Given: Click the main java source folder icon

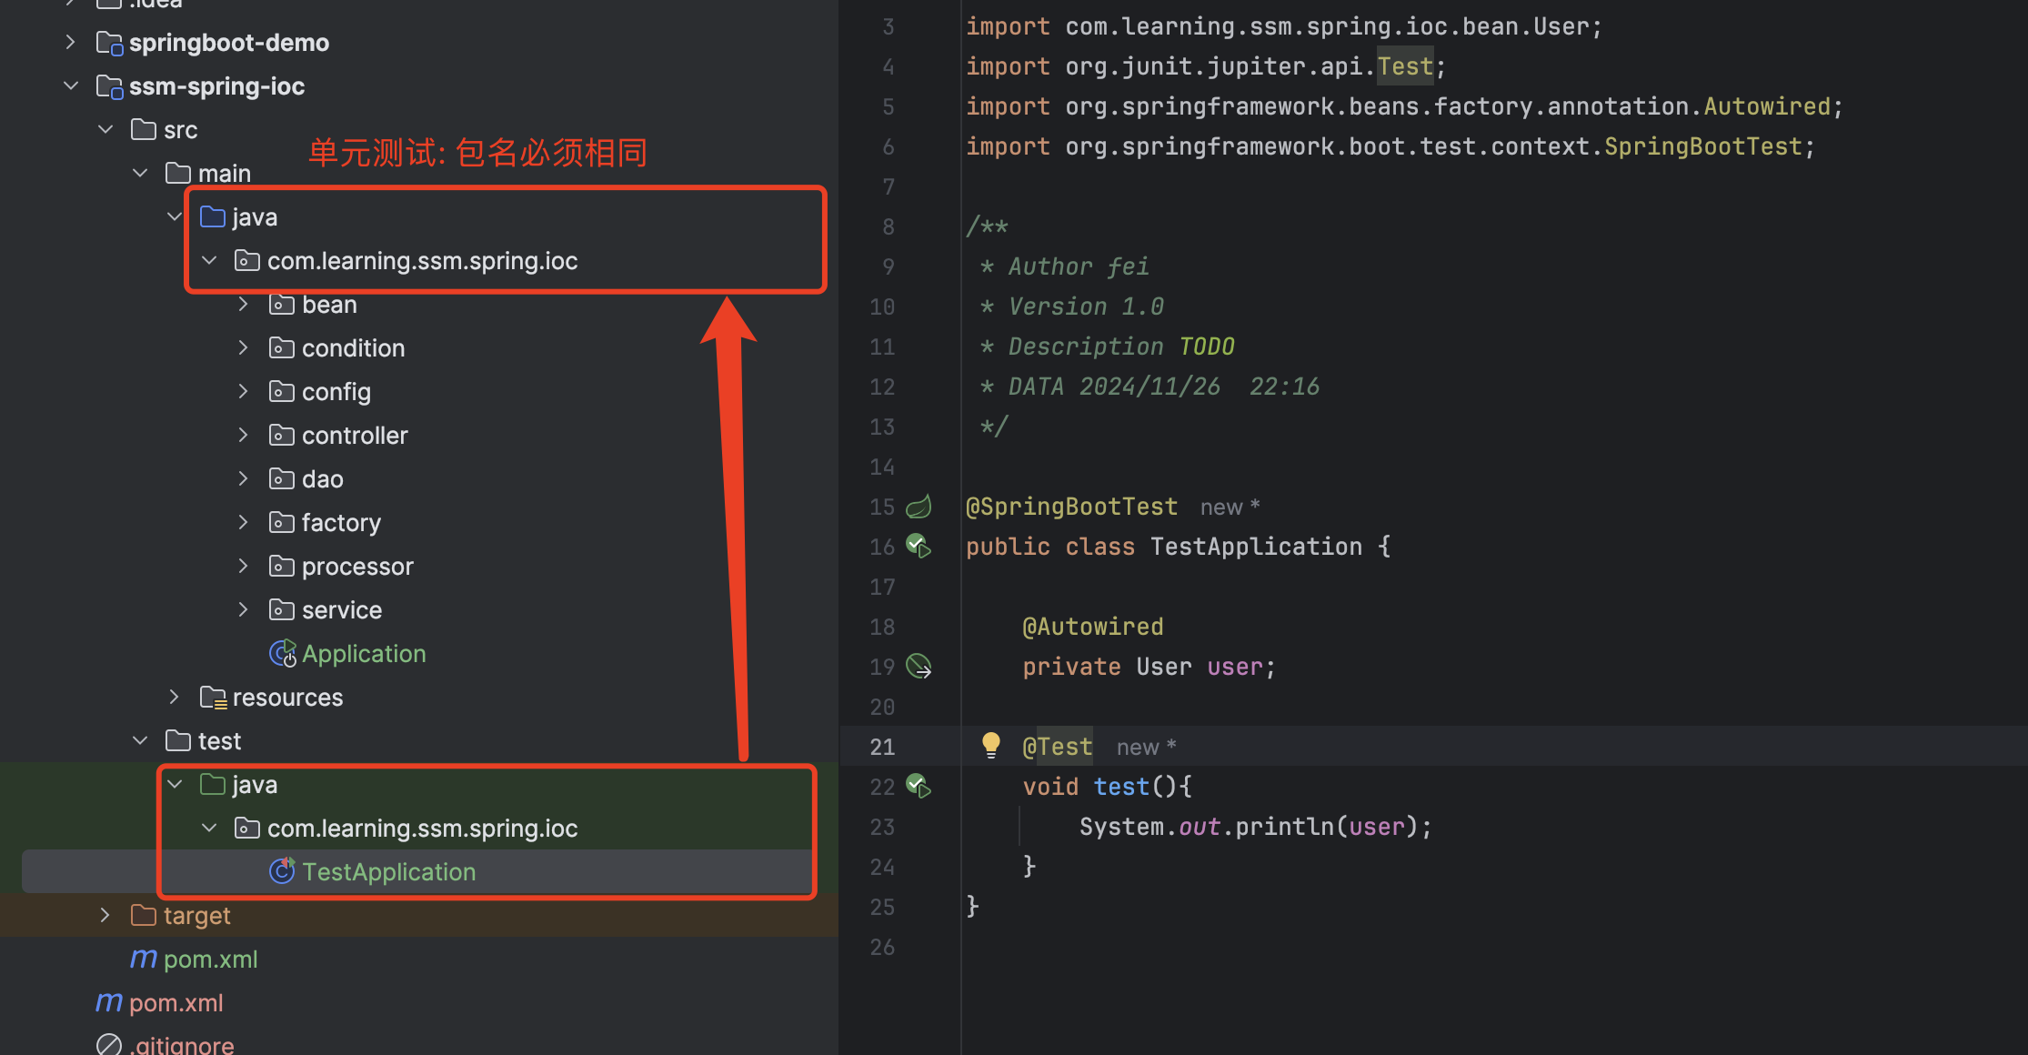Looking at the screenshot, I should click(213, 216).
